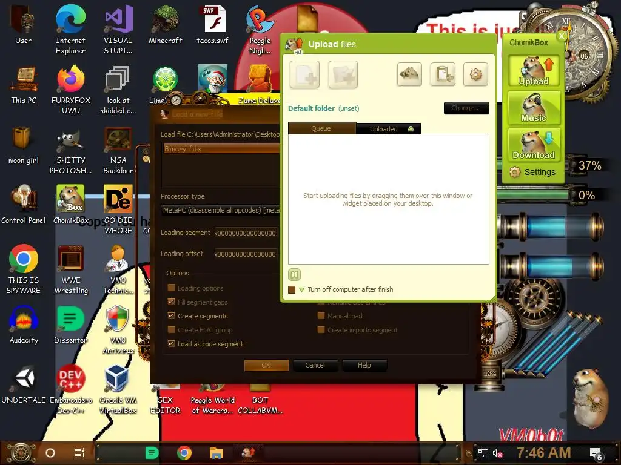Image resolution: width=621 pixels, height=465 pixels.
Task: Pause the upload queue
Action: tap(294, 274)
